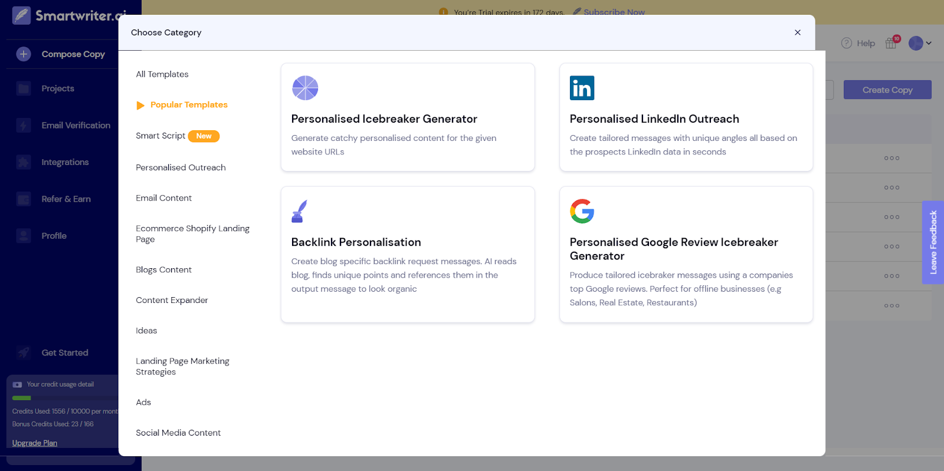Viewport: 944px width, 471px height.
Task: Click the Backlink Personalisation quill icon
Action: tap(299, 211)
